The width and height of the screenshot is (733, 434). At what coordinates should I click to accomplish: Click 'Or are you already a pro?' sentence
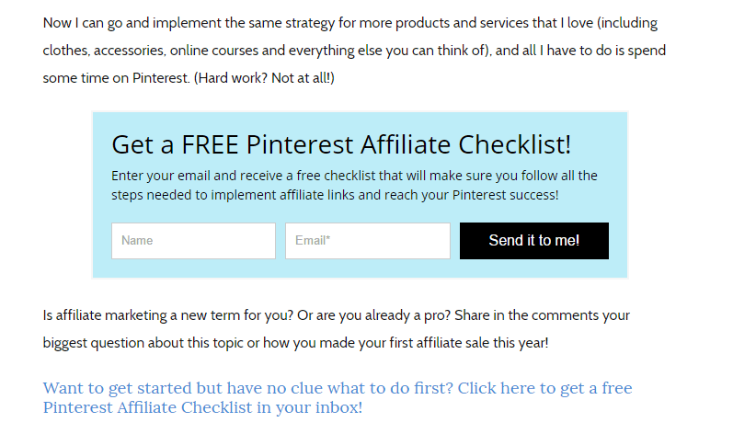(x=374, y=315)
